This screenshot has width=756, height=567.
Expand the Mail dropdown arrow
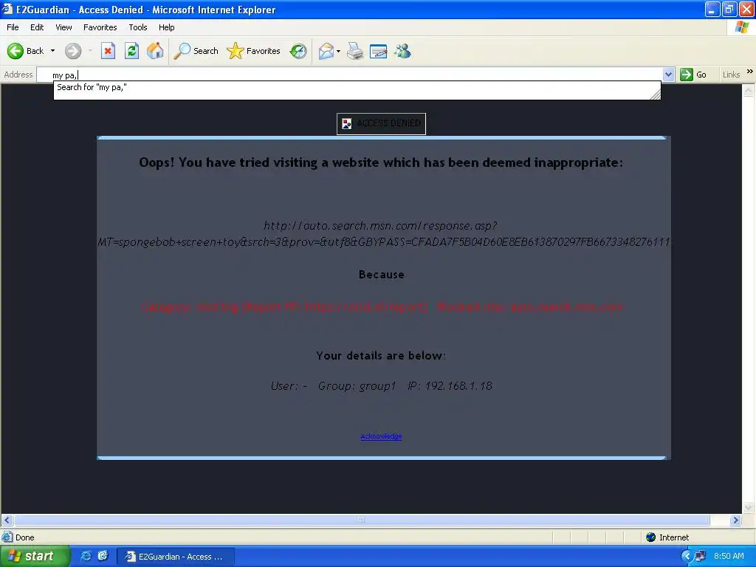click(338, 51)
